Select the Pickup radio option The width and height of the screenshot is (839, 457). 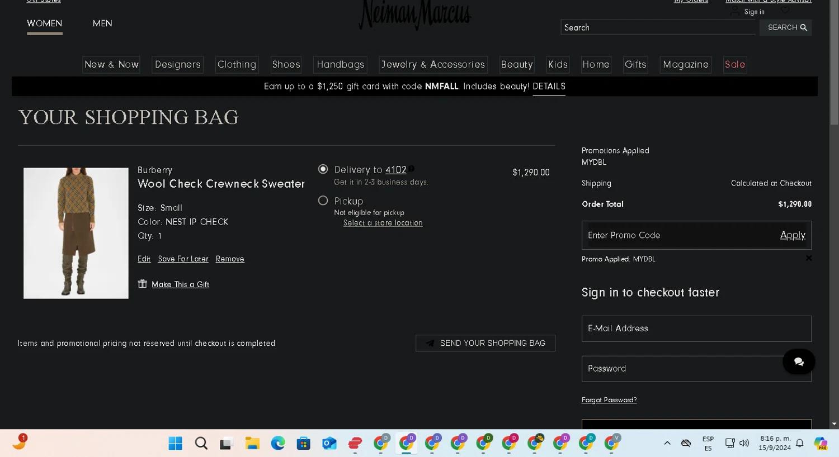click(323, 201)
